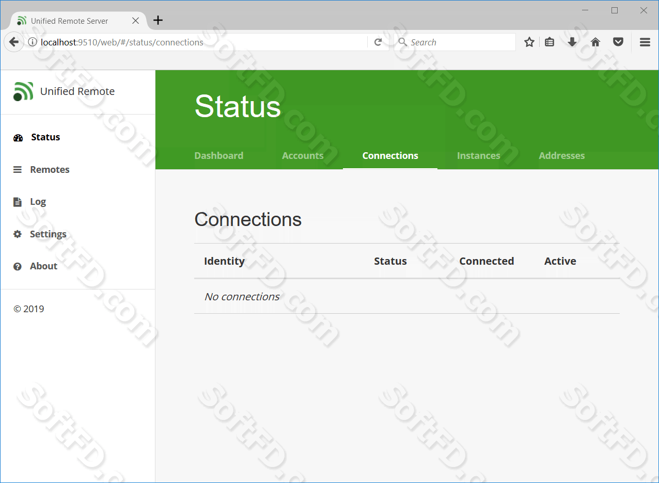This screenshot has width=659, height=483.
Task: Open the browser hamburger menu
Action: click(645, 42)
